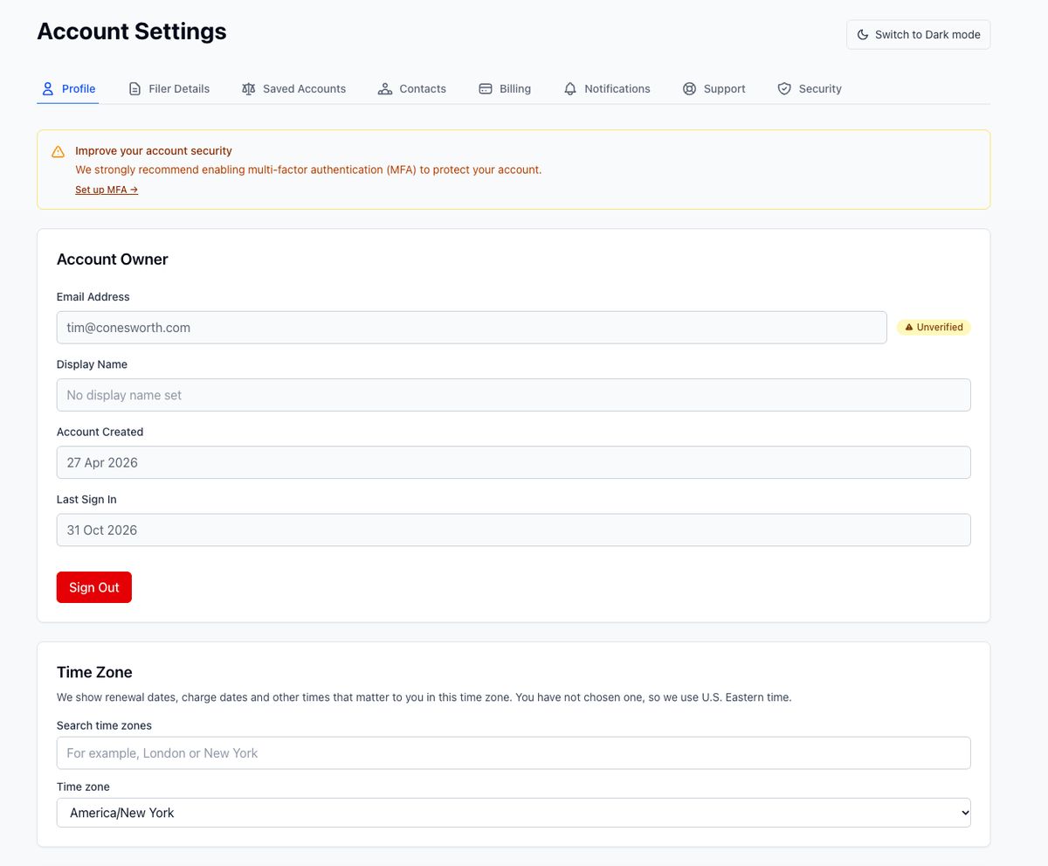Click the Account Created date field
This screenshot has height=866, width=1048.
[514, 462]
